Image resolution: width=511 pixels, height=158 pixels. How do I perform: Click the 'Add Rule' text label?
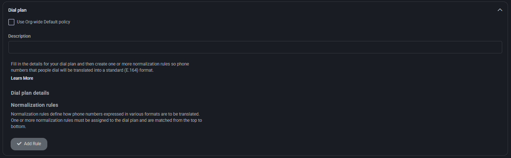(32, 144)
